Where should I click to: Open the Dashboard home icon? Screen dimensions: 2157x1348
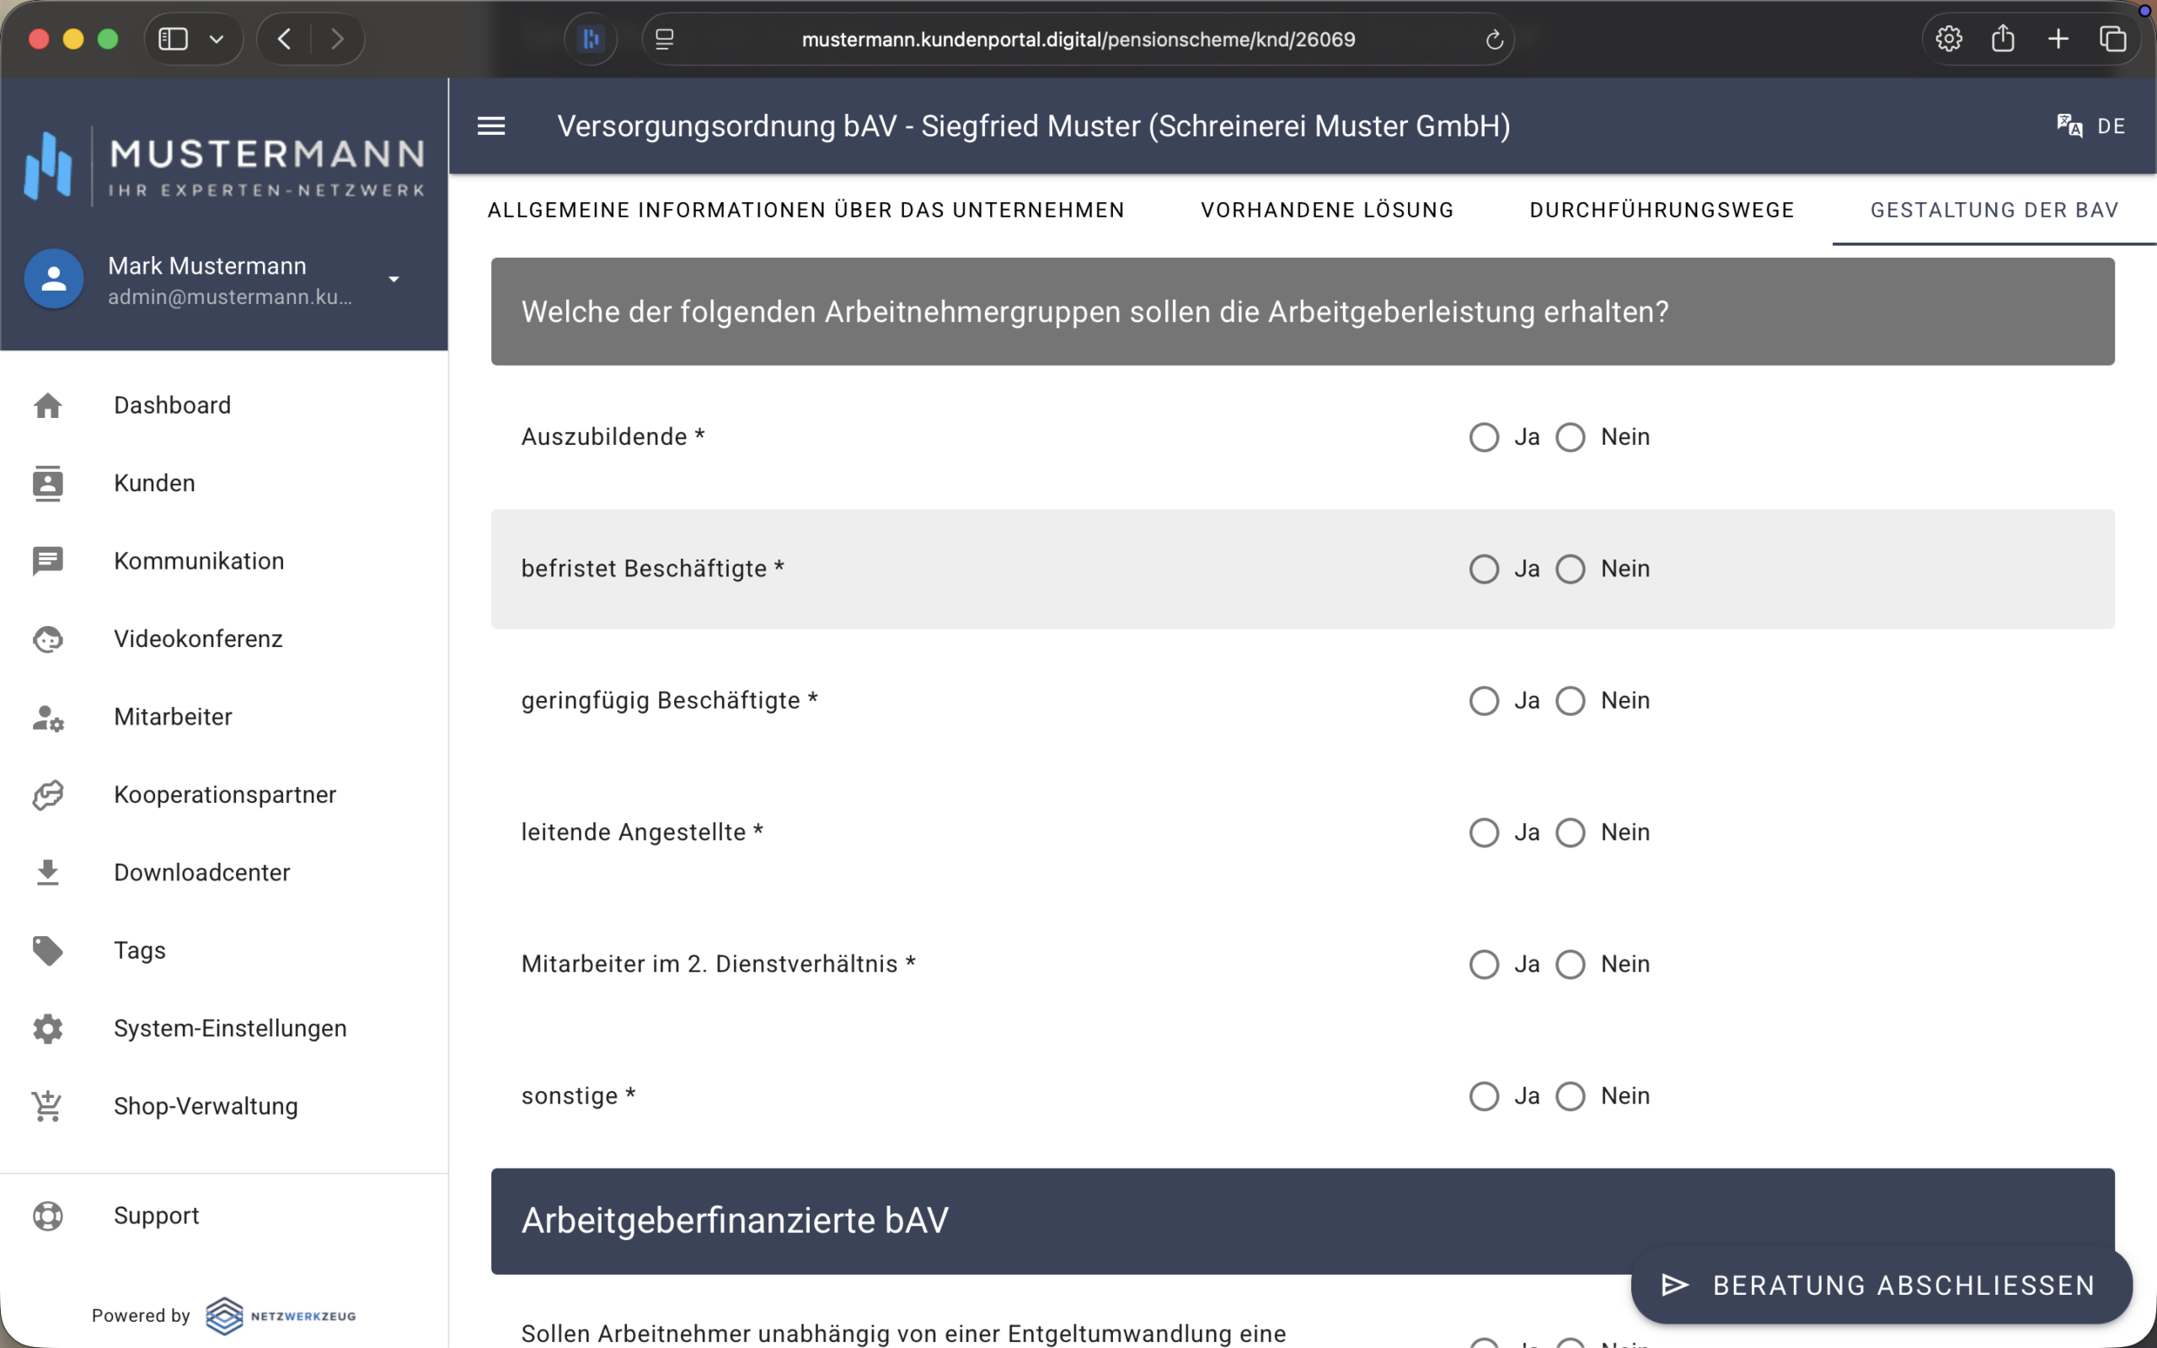click(48, 405)
